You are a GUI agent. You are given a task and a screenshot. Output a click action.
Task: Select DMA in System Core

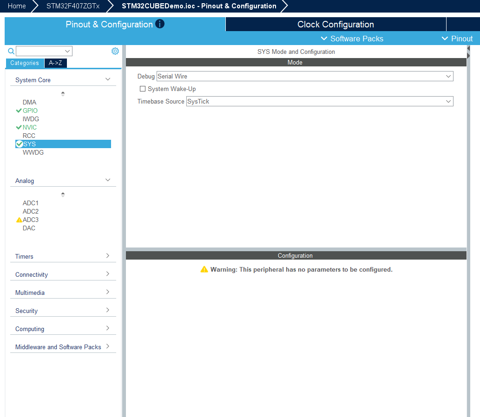tap(29, 102)
